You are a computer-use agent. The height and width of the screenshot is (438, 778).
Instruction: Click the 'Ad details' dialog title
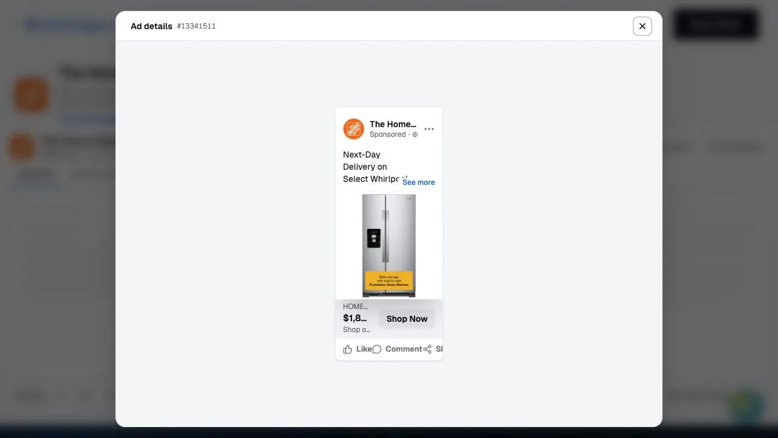click(x=151, y=26)
